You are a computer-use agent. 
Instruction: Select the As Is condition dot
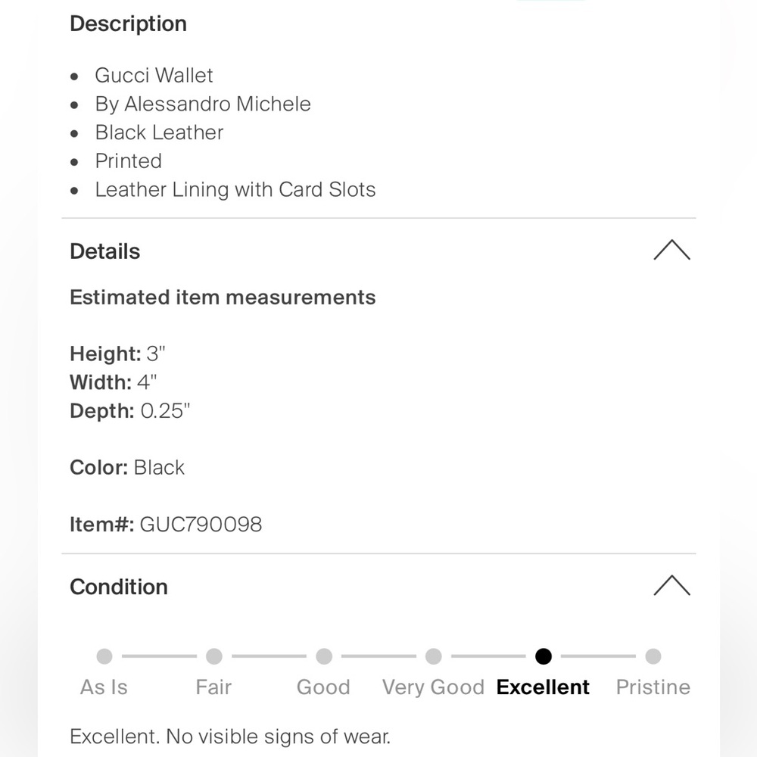click(x=104, y=656)
